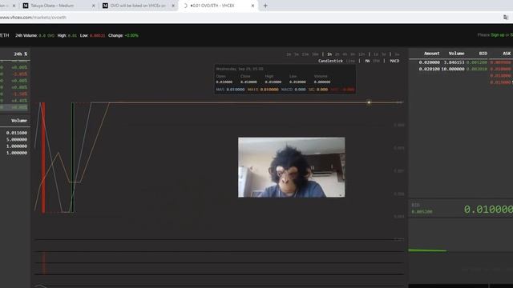Click the 10.000000 volume cell

[x=453, y=69]
